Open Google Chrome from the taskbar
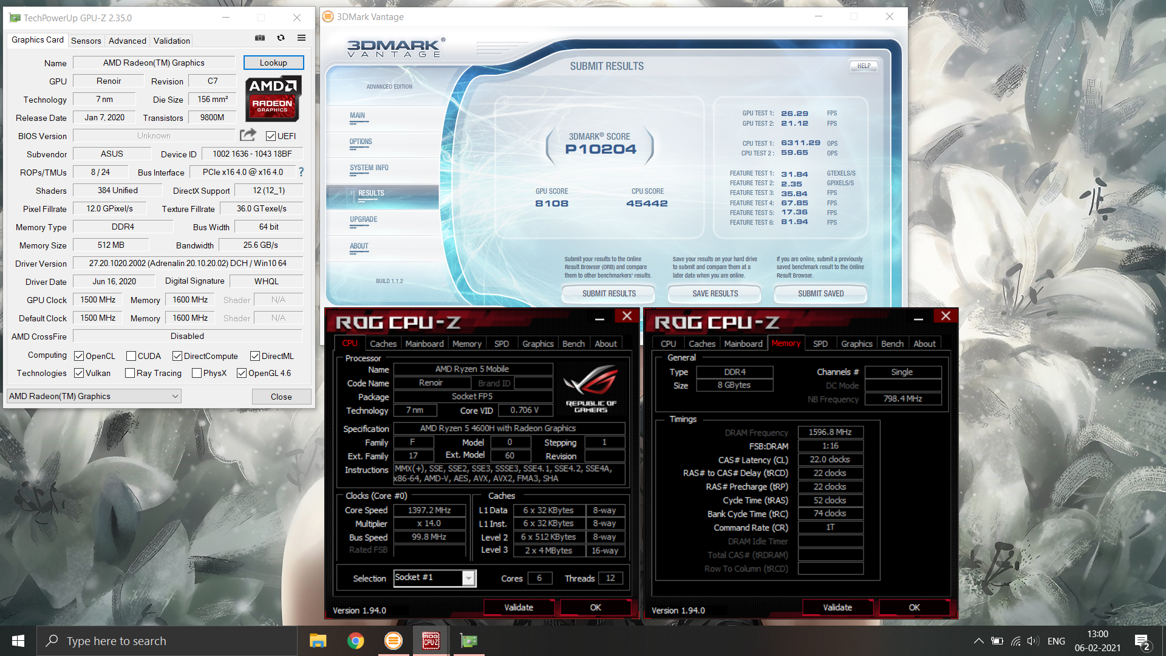The height and width of the screenshot is (656, 1166). point(356,641)
